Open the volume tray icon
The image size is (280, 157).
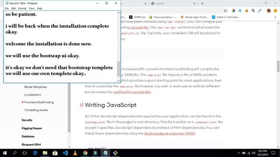[x=254, y=153]
